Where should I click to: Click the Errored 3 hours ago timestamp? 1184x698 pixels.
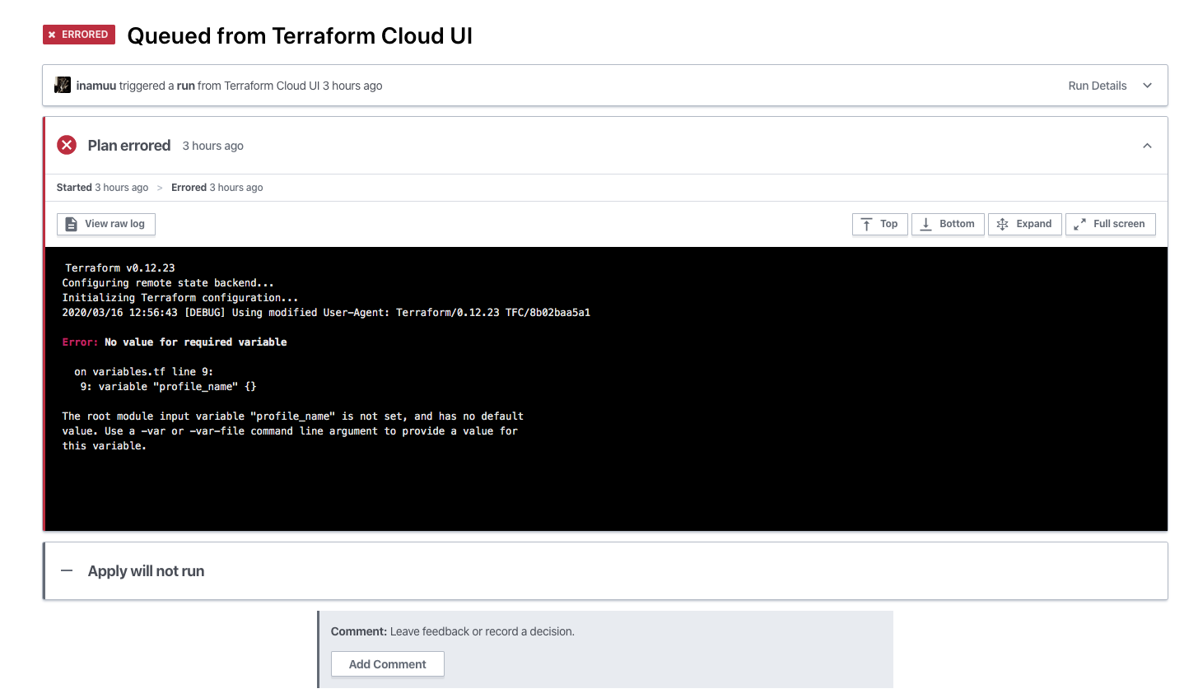tap(217, 188)
